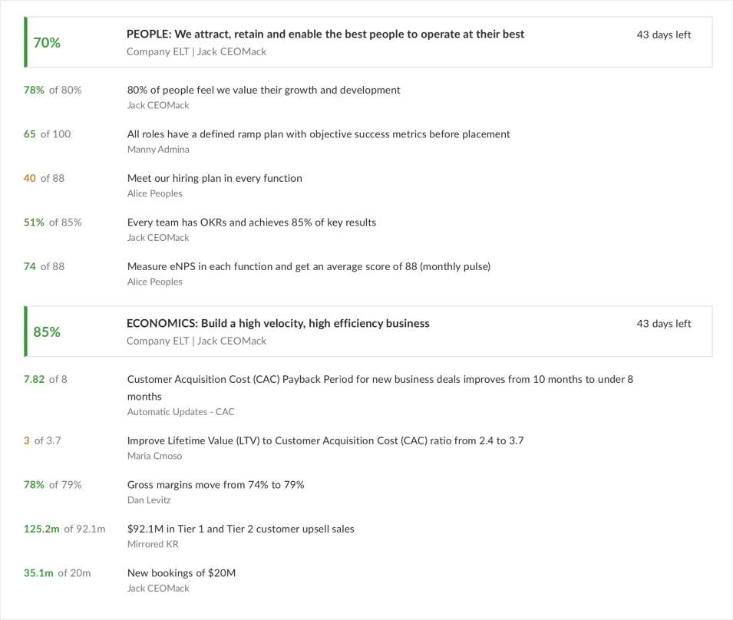Click the 85% ECONOMICS progress score

[x=47, y=331]
